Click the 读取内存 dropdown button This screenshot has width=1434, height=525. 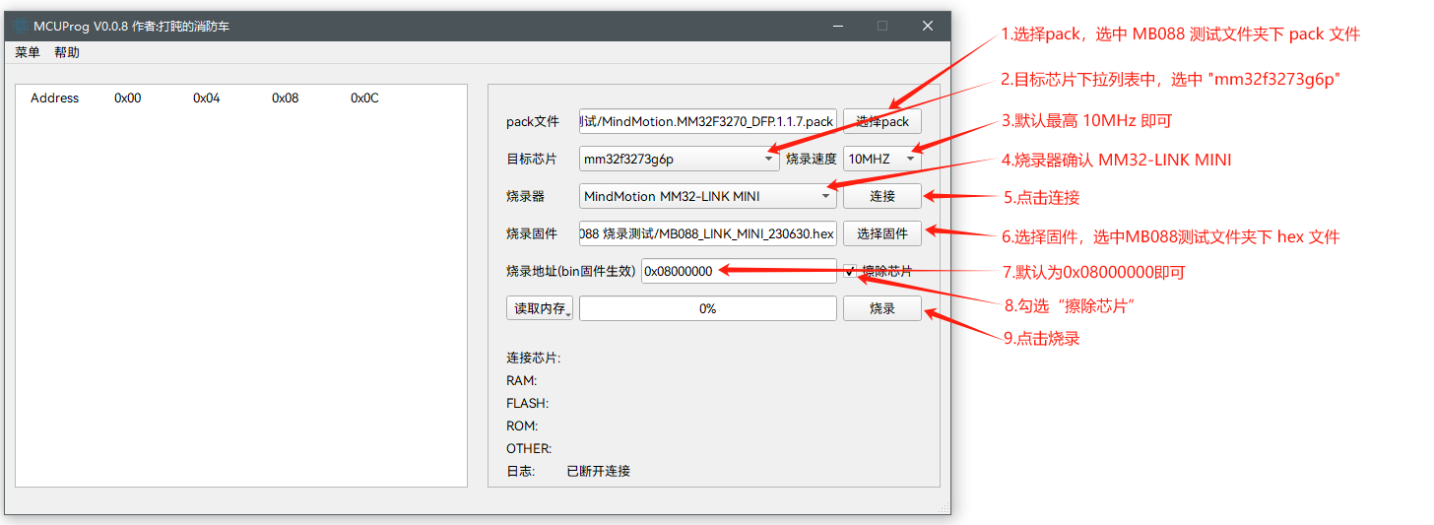coord(540,308)
